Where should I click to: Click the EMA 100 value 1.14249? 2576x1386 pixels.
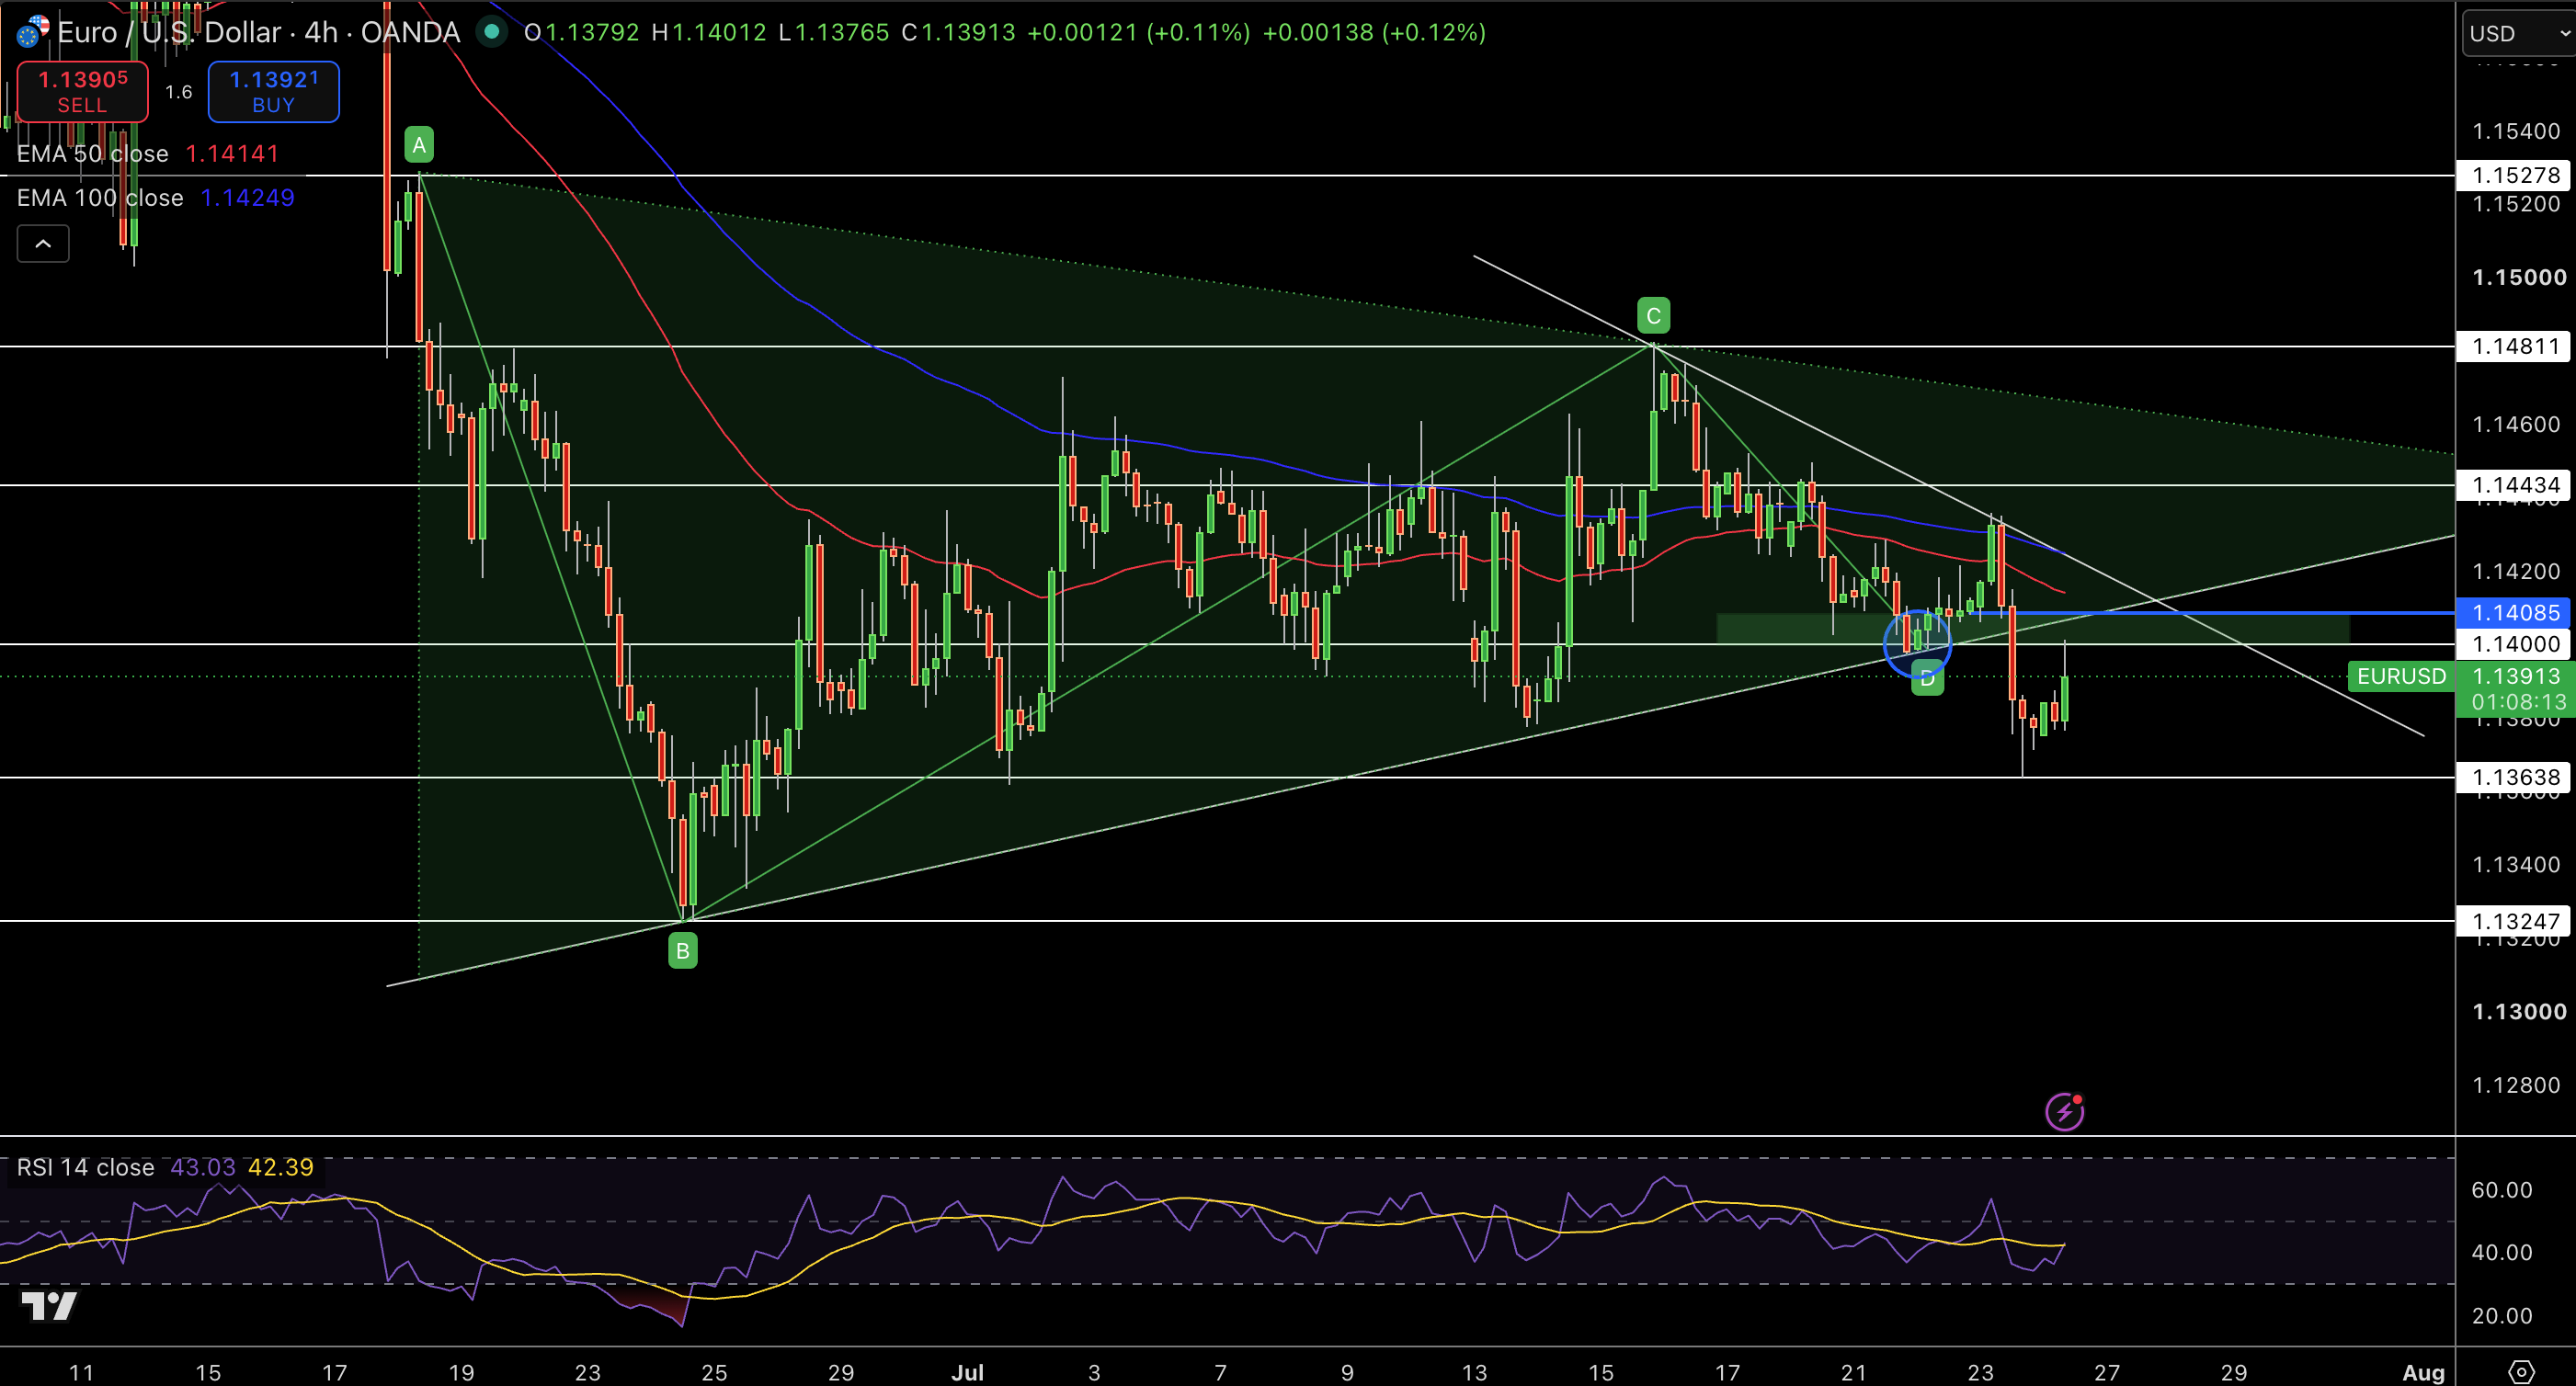pos(248,198)
